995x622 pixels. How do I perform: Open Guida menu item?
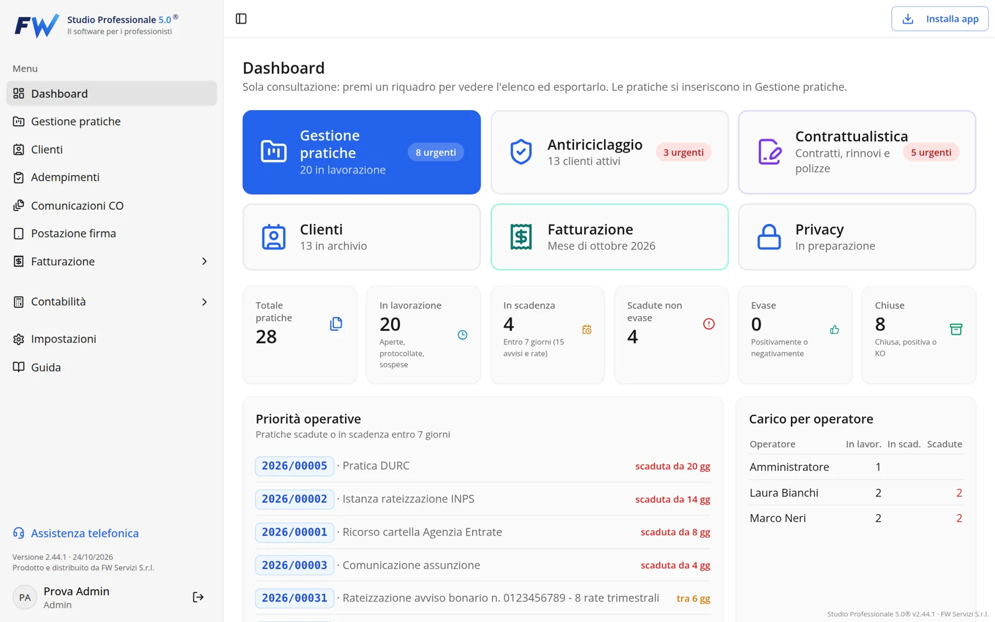(x=112, y=367)
